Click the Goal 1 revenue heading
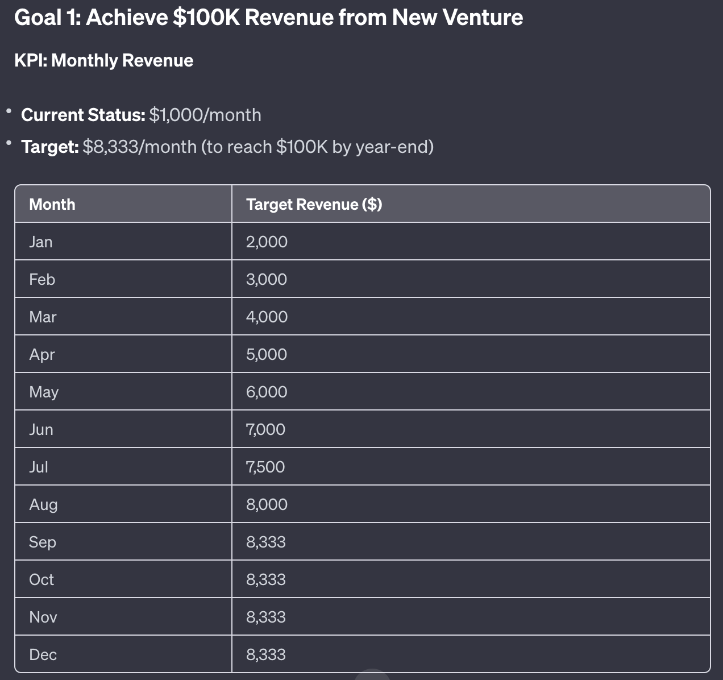Screen dimensions: 723x680 (268, 18)
